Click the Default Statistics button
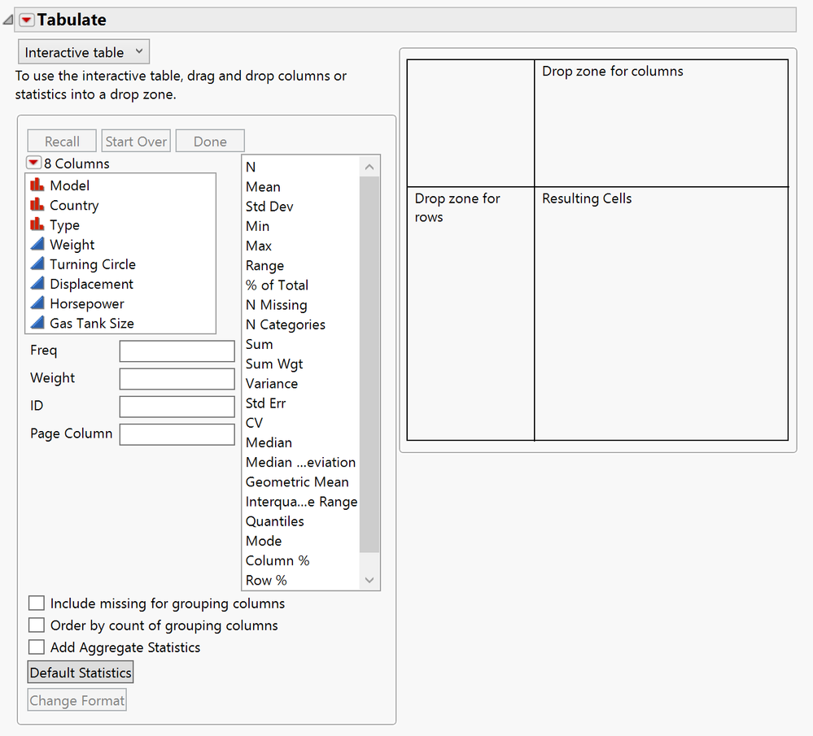Screen dimensions: 813x736 (x=80, y=673)
